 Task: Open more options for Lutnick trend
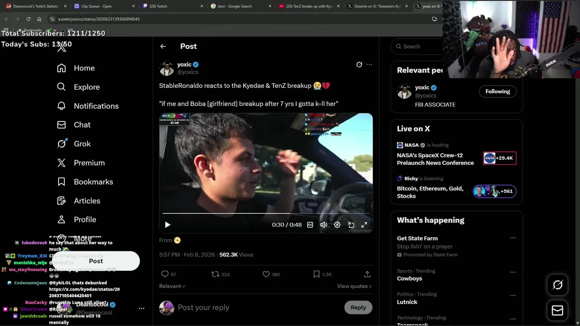(x=512, y=295)
